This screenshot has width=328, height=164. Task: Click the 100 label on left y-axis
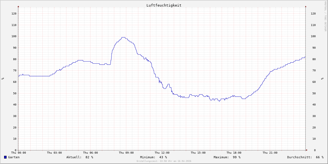pyautogui.click(x=14, y=36)
